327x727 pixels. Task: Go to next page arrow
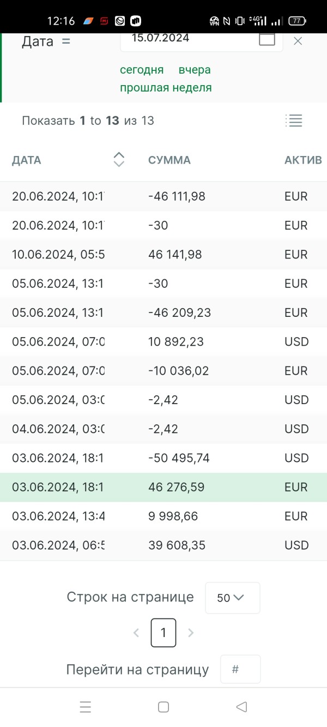[191, 633]
